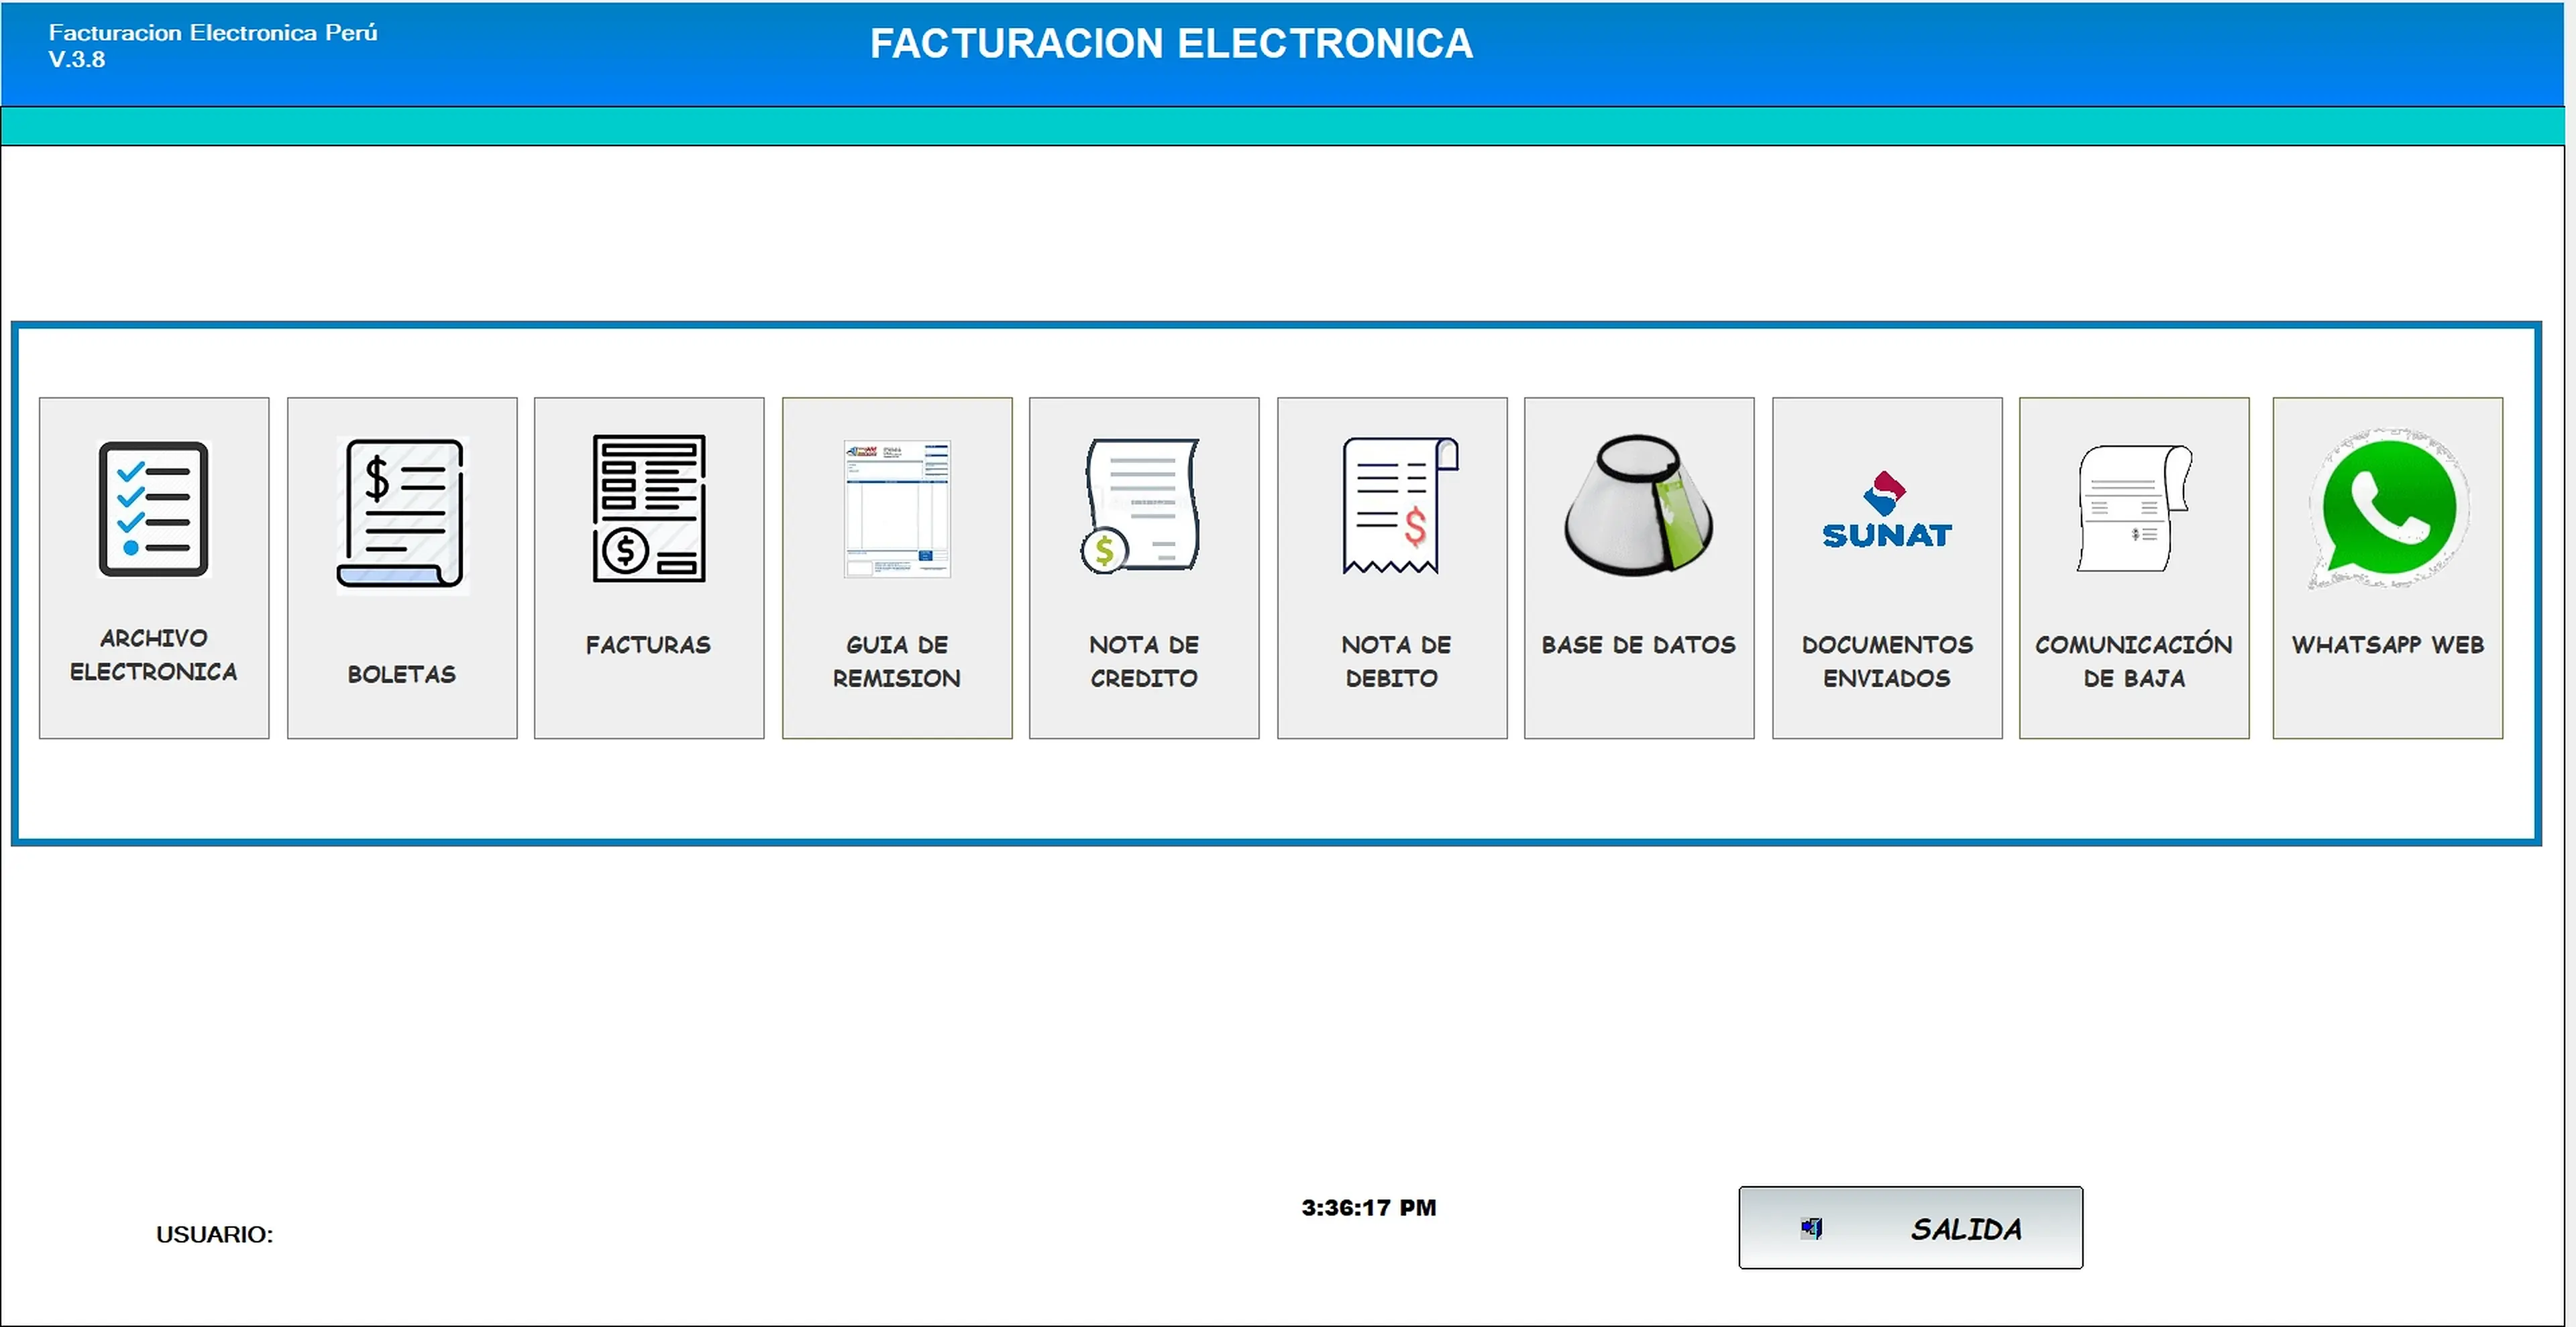This screenshot has width=2576, height=1327.
Task: Click the Facturacion Electronica Perú V.3.8 text
Action: click(212, 46)
